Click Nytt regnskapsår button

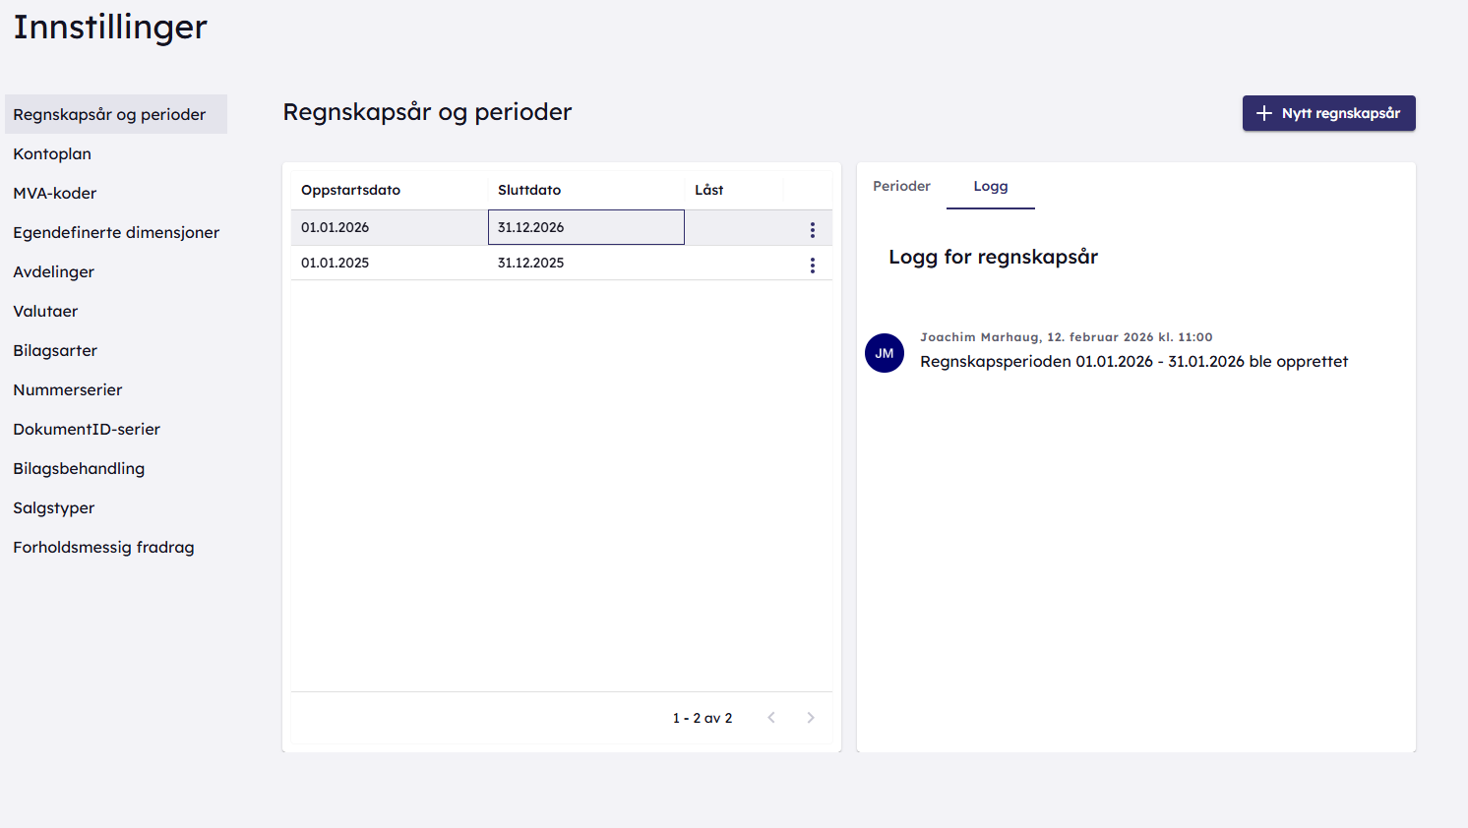1328,113
